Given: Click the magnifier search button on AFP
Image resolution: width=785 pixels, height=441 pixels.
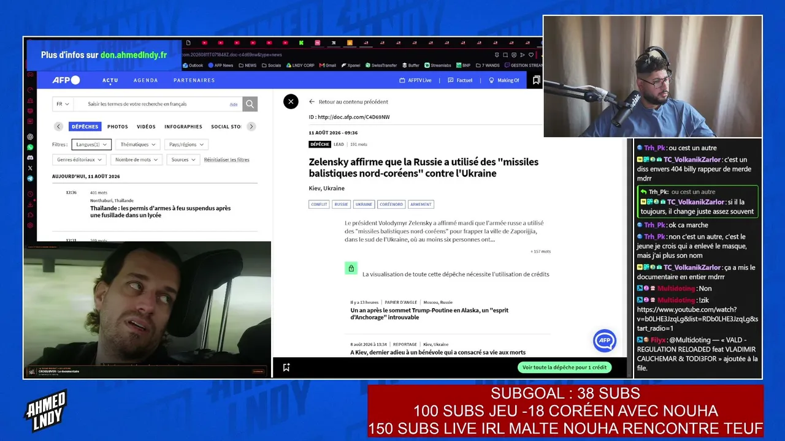Looking at the screenshot, I should coord(250,104).
